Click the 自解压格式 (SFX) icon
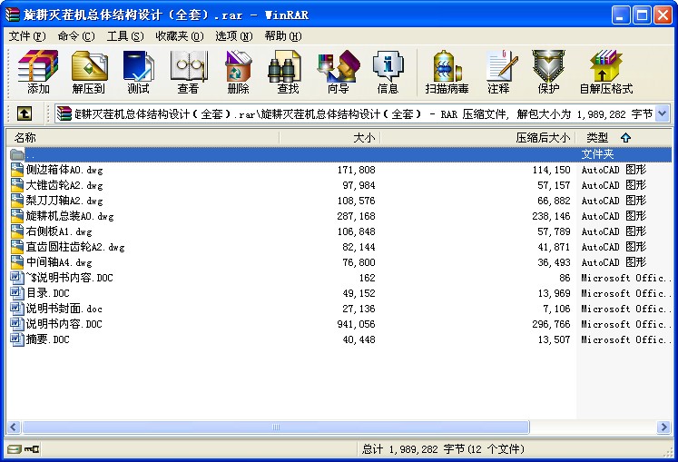The image size is (678, 462). pyautogui.click(x=605, y=72)
